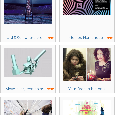Image resolution: width=115 pixels, height=115 pixels.
Task: Click the blue figure on Jeune Création poster
Action: tap(102, 111)
